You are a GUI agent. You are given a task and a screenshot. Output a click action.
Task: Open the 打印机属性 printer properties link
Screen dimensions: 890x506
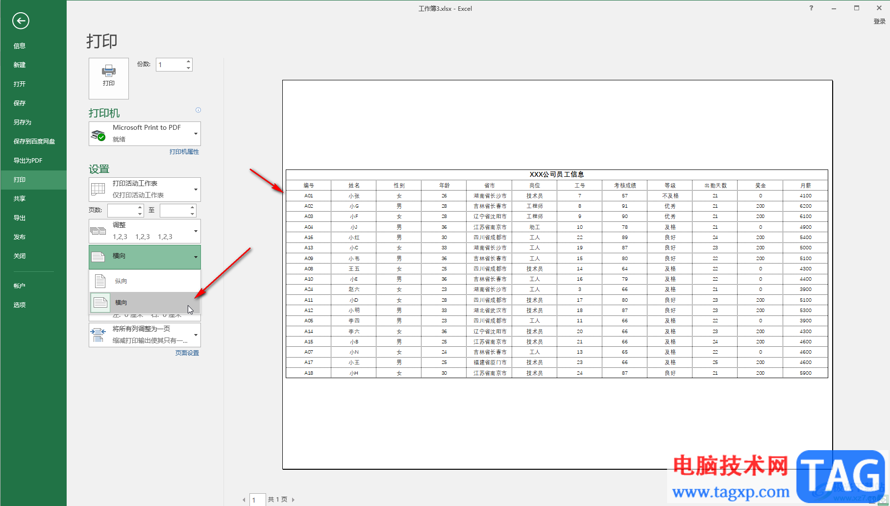[x=184, y=152]
